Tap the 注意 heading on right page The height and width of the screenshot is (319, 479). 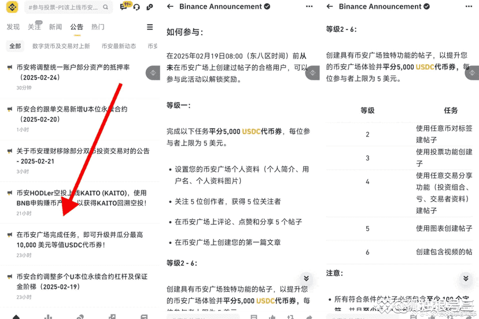coord(334,273)
